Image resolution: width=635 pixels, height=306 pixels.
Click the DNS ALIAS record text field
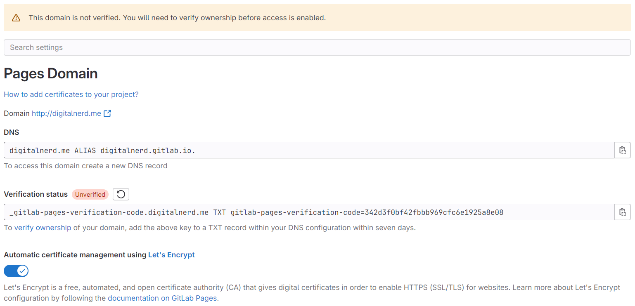(309, 150)
